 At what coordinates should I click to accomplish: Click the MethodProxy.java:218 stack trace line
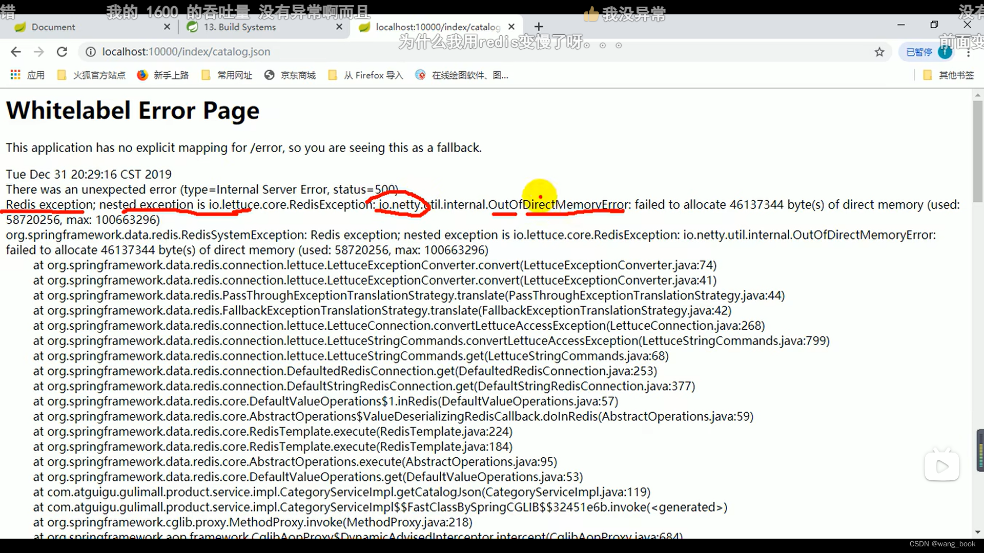tap(253, 522)
